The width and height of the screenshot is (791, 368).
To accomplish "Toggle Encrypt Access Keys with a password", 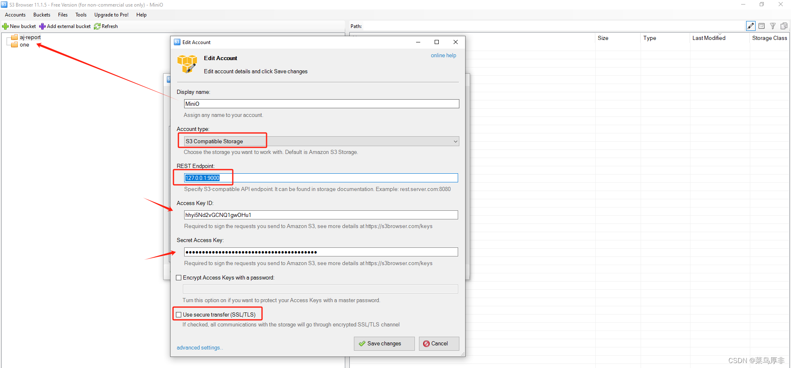I will [179, 278].
